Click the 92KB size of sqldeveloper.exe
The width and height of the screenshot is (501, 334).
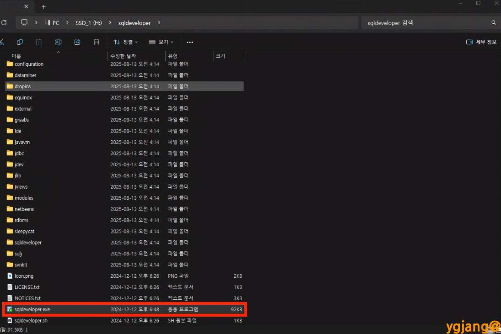237,309
